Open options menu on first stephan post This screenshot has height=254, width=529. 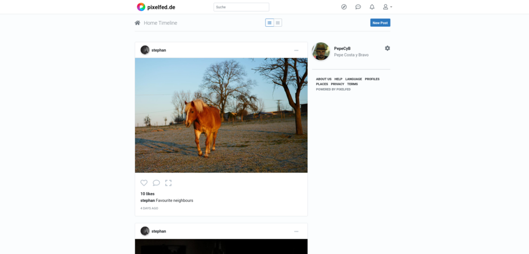pyautogui.click(x=296, y=50)
